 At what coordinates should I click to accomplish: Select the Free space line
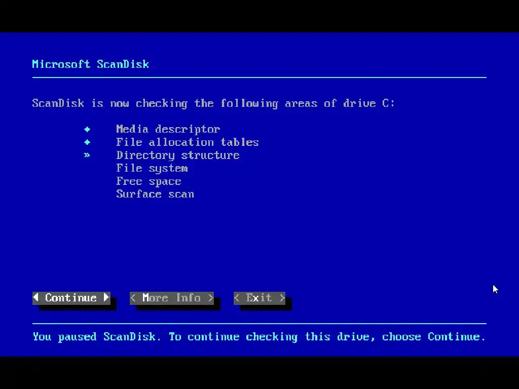(149, 181)
